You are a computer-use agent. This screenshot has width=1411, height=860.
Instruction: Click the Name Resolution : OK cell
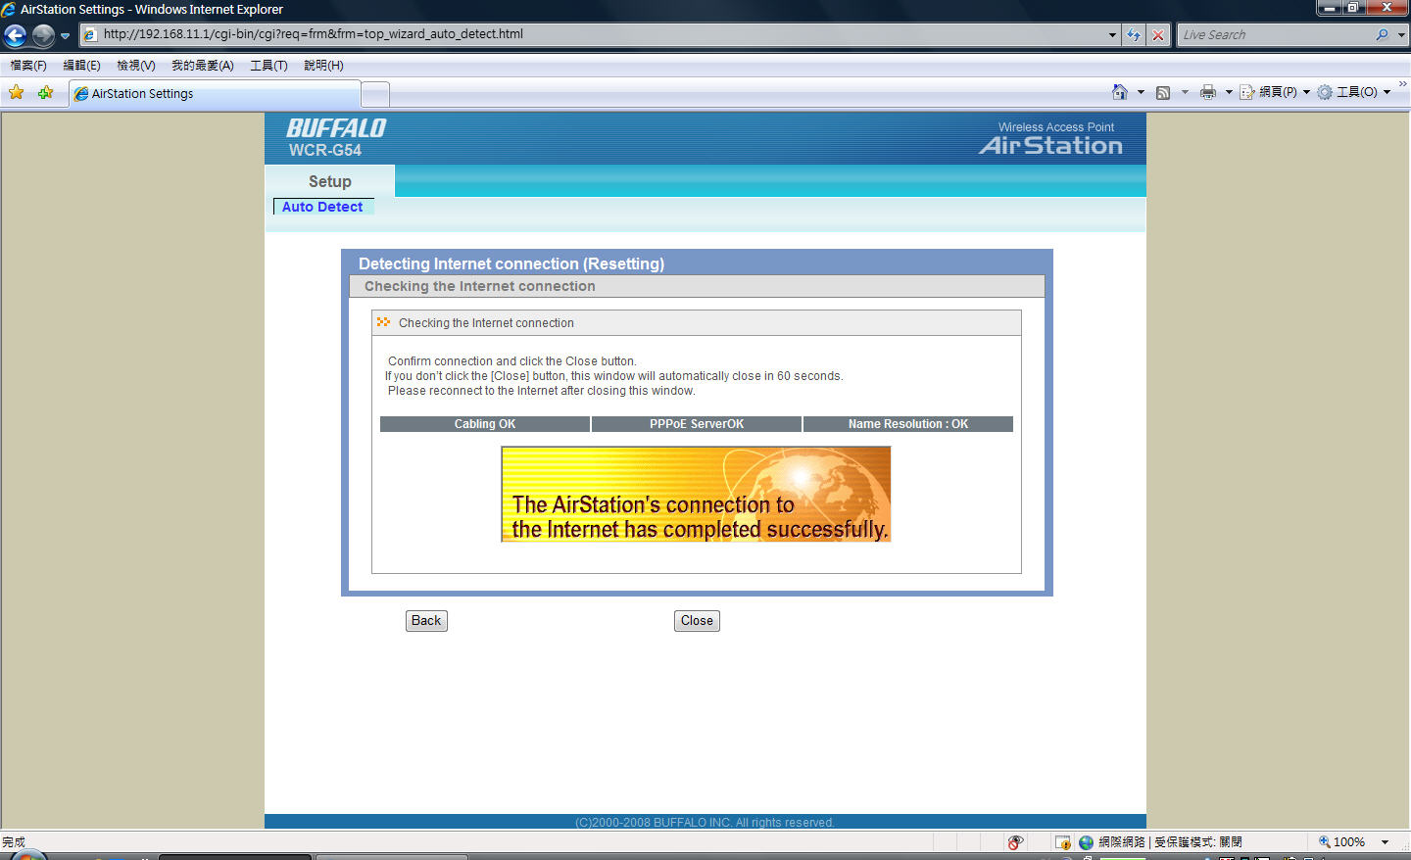pyautogui.click(x=908, y=424)
